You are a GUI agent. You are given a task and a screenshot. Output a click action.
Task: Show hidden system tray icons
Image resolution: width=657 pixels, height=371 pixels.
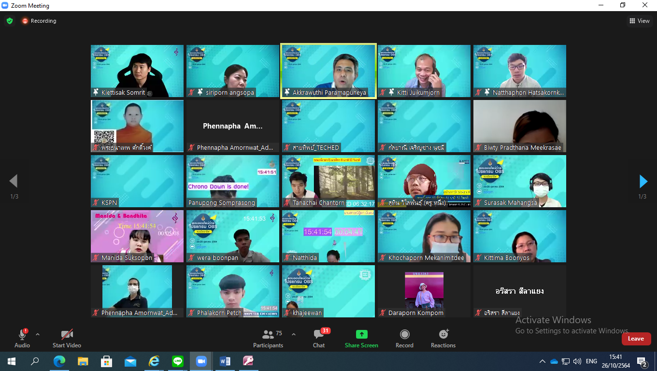point(543,361)
